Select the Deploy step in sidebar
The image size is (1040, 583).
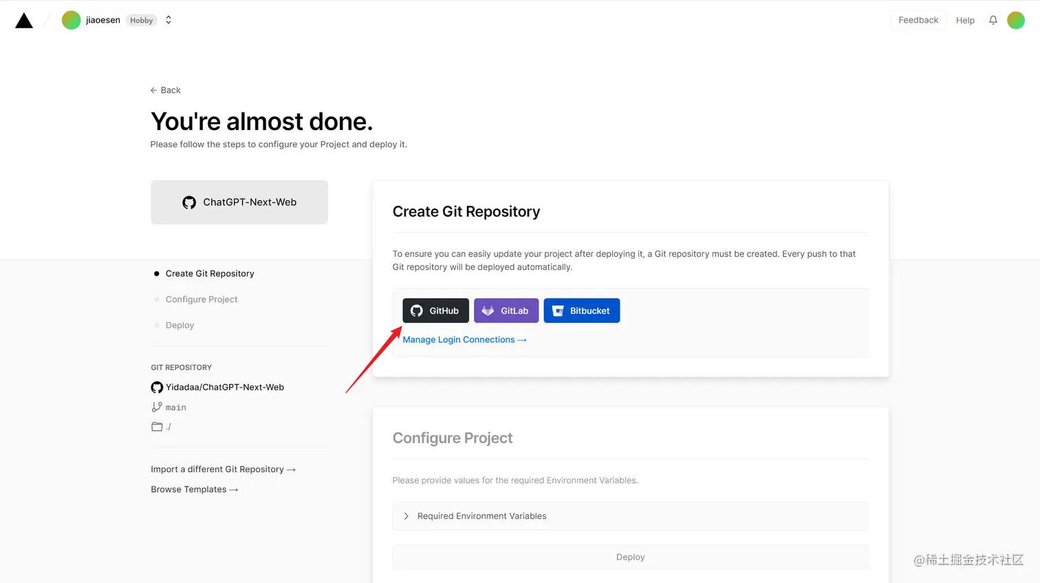point(180,325)
